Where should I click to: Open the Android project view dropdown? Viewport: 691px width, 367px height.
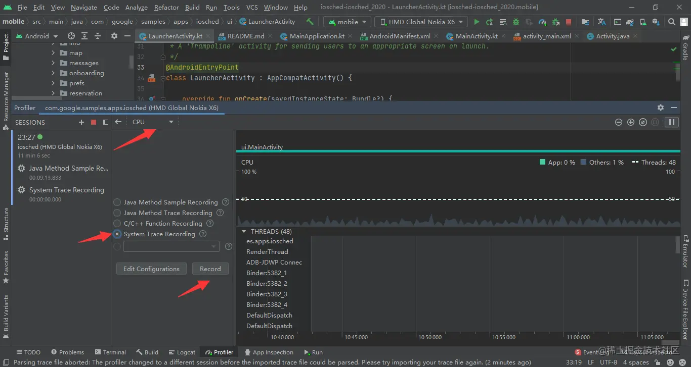tap(37, 36)
